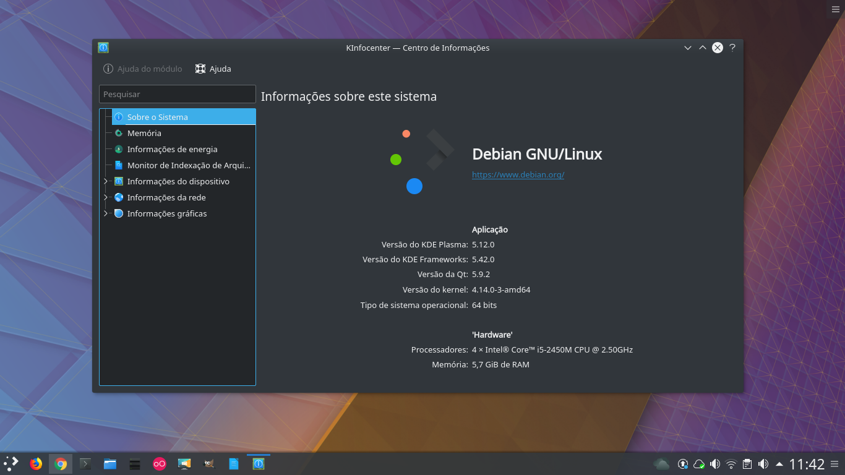Expand Informações do dispositivo tree branch
Viewport: 845px width, 475px height.
coord(105,181)
